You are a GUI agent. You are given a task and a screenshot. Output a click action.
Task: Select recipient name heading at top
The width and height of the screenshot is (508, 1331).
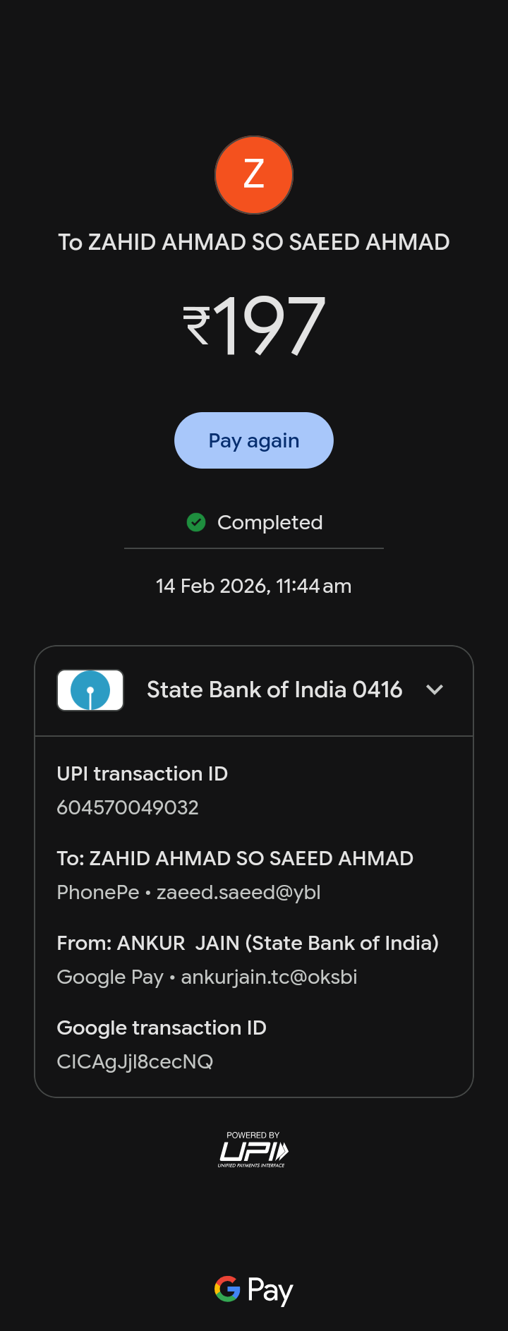[254, 242]
